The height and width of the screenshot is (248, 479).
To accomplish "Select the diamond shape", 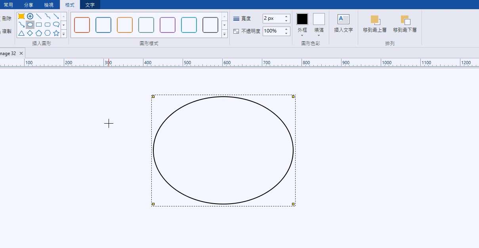I will [30, 33].
